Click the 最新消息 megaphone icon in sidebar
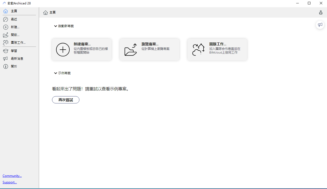This screenshot has width=327, height=189. (5, 59)
